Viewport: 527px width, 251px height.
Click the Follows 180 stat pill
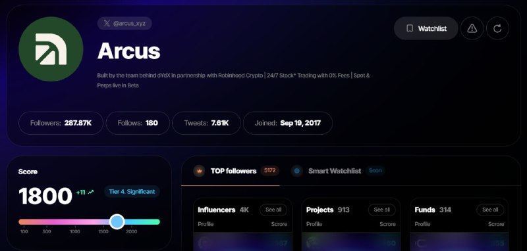tap(138, 123)
